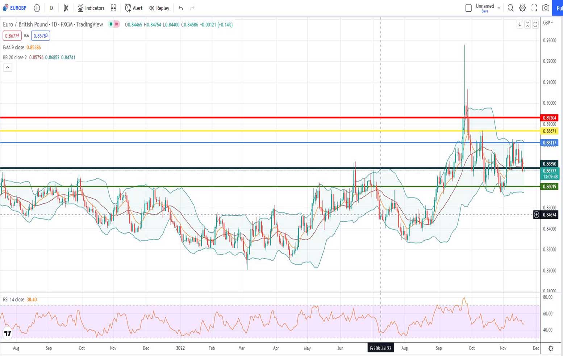Open the multi-chart layout grid
Viewport: 563px width, 356px height.
(113, 8)
